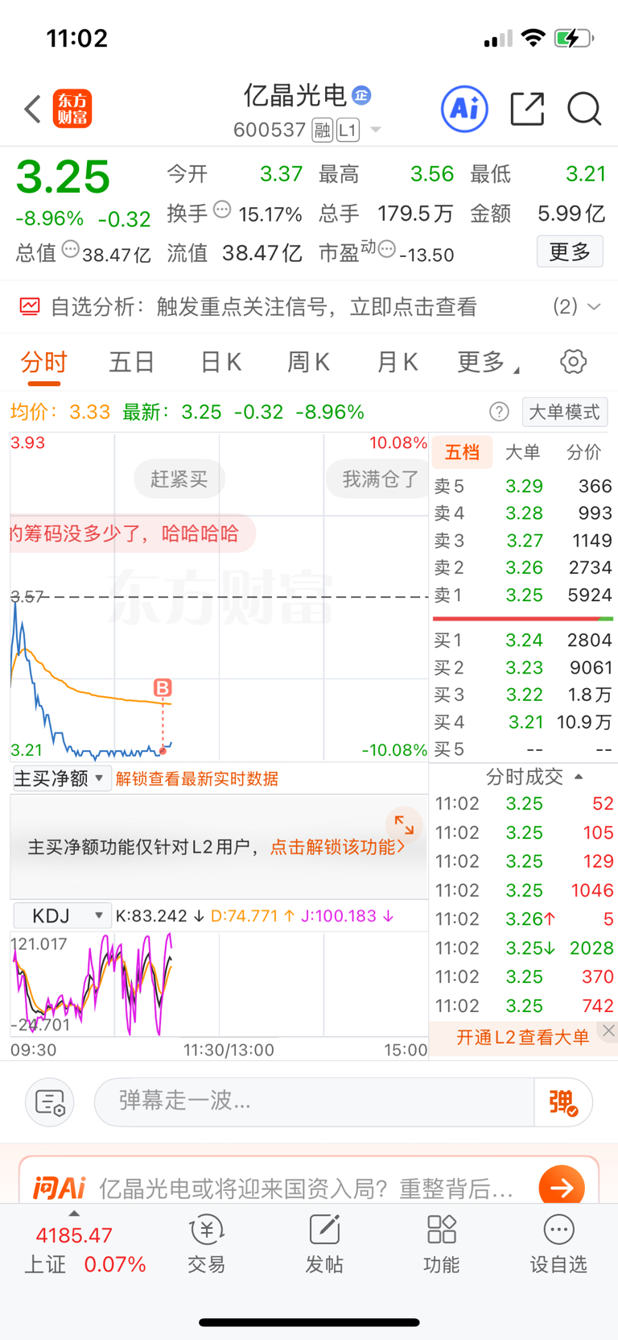Click the 更多 quote details button

(570, 252)
